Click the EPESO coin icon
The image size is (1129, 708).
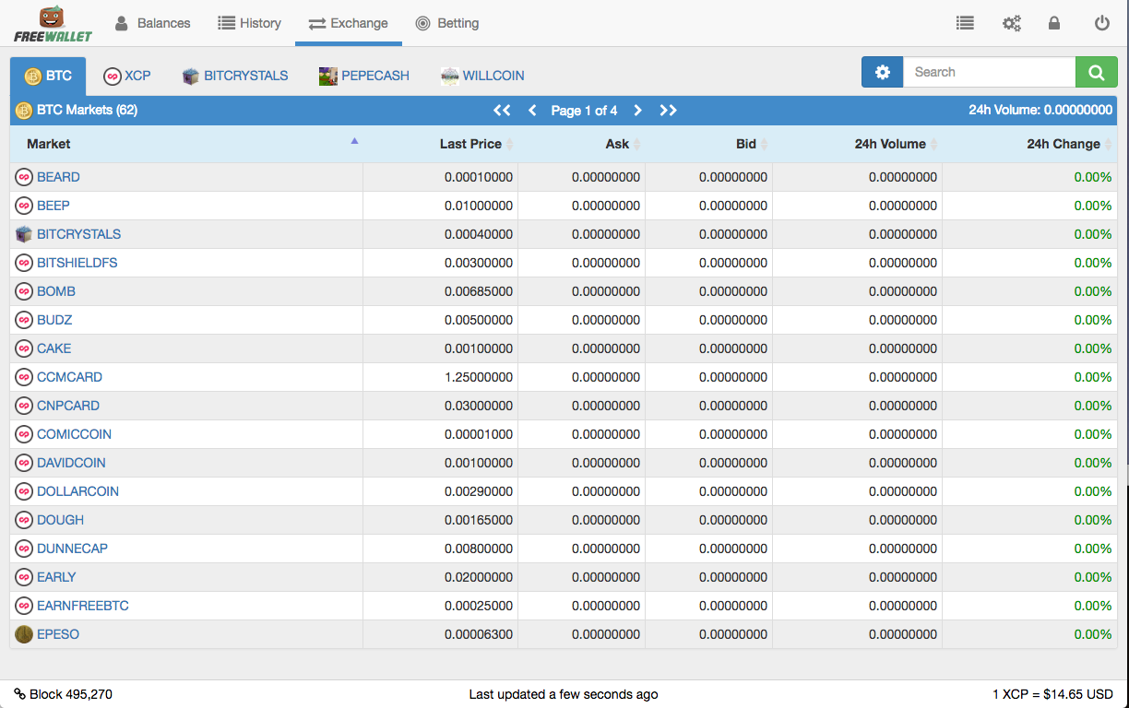pyautogui.click(x=24, y=634)
